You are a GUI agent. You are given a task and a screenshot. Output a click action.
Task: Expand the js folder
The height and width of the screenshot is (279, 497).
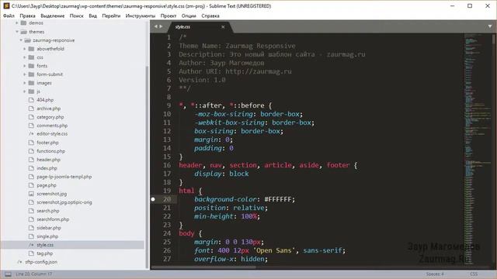pyautogui.click(x=25, y=91)
